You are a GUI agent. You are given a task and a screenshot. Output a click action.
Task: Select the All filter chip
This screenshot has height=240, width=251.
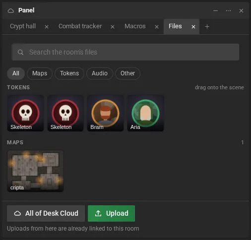(16, 73)
